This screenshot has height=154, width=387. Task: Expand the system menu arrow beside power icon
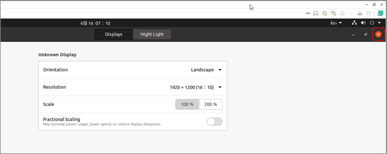click(380, 23)
